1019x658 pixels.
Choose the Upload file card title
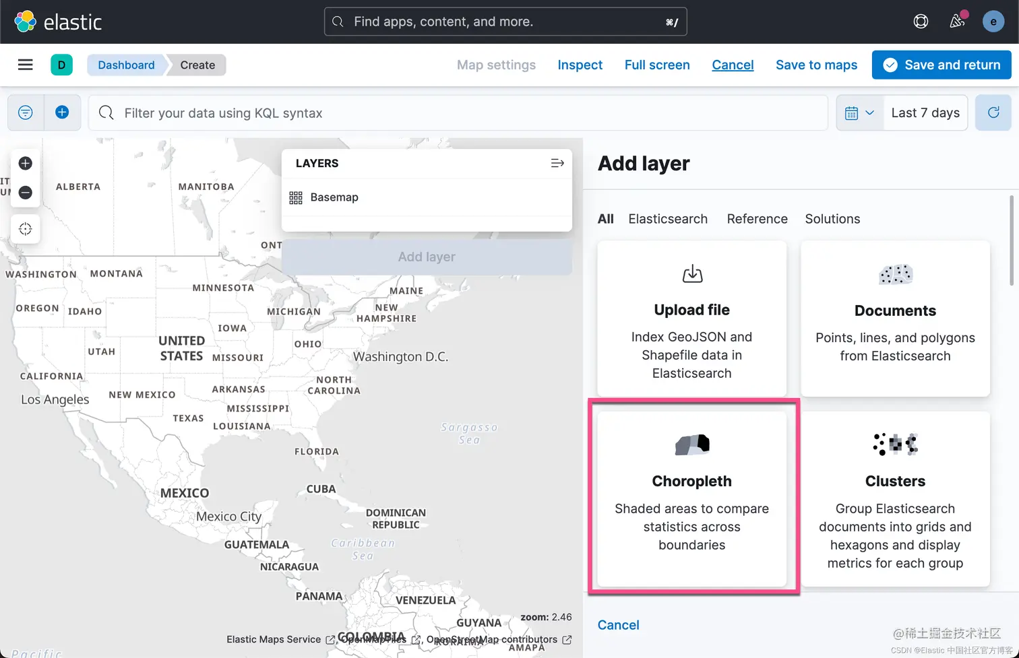tap(692, 310)
